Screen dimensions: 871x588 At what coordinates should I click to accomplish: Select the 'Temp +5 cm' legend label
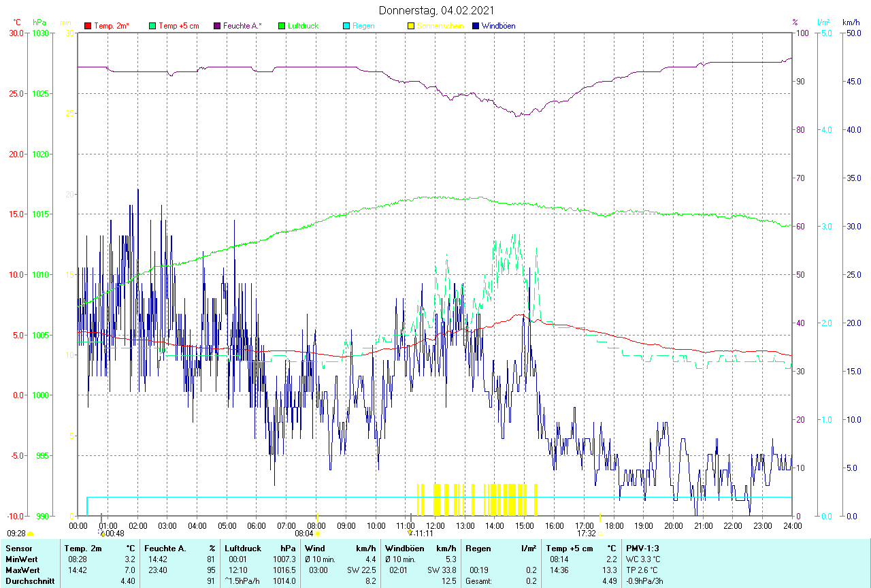tap(178, 26)
